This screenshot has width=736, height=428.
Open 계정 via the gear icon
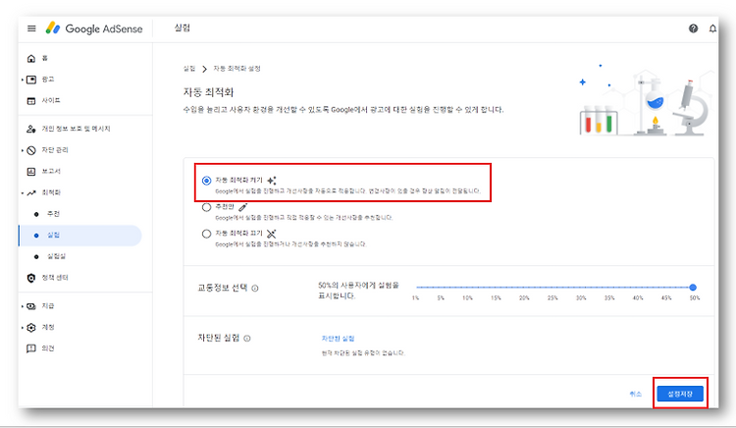pos(31,327)
